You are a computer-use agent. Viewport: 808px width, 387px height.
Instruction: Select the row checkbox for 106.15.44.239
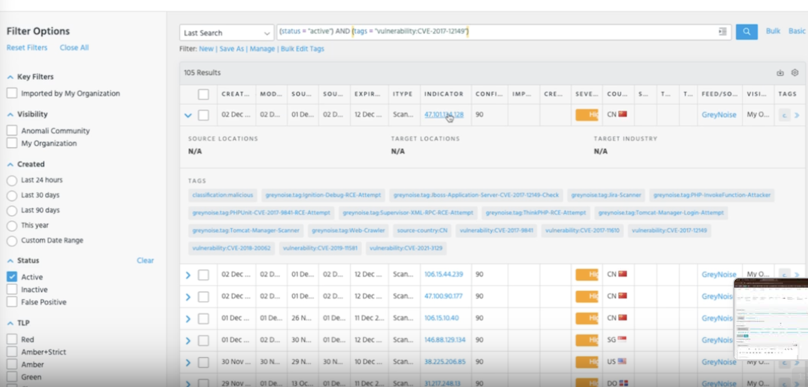(203, 275)
